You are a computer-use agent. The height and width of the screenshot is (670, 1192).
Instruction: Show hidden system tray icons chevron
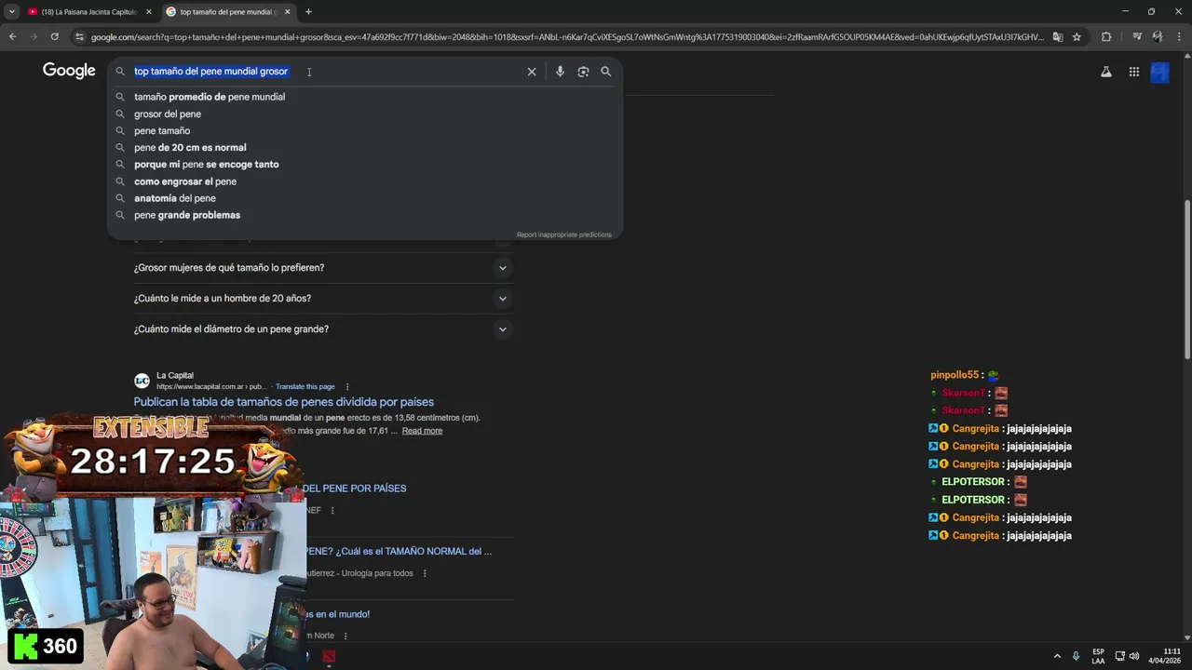(x=1057, y=656)
